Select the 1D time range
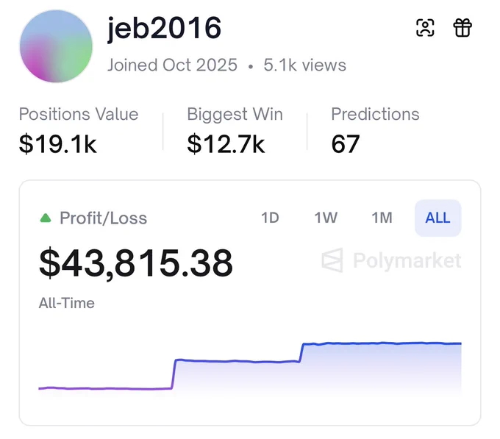 coord(270,218)
